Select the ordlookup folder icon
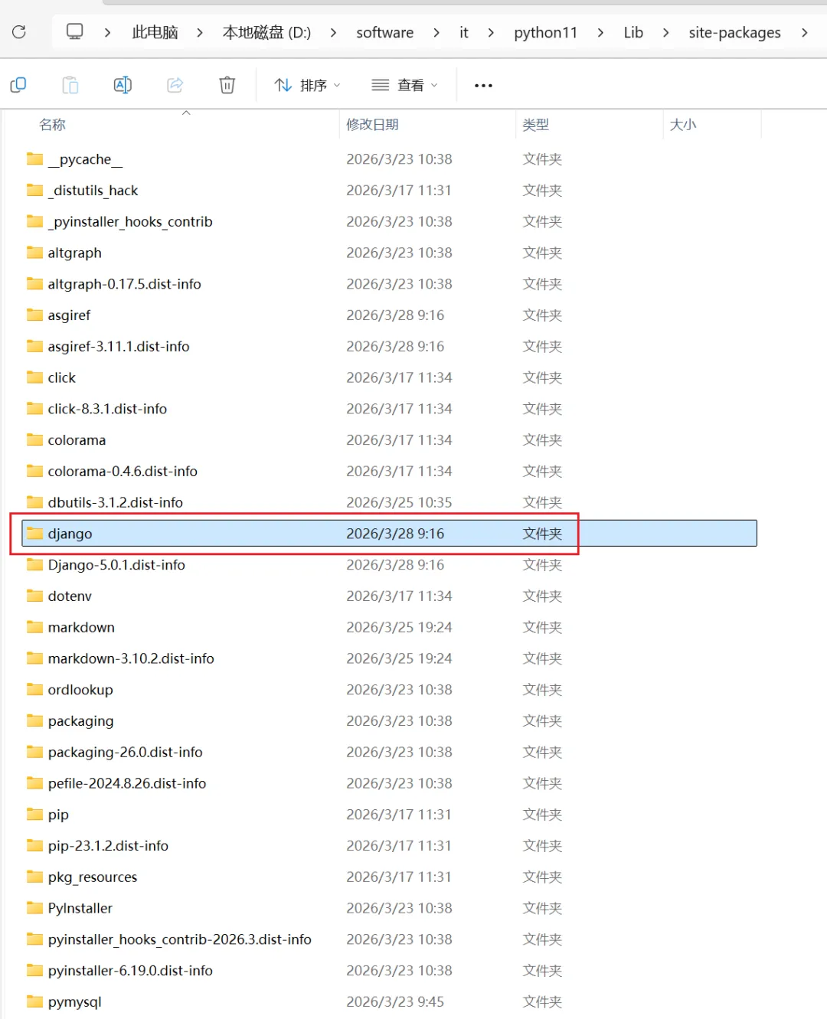This screenshot has height=1019, width=827. point(35,689)
